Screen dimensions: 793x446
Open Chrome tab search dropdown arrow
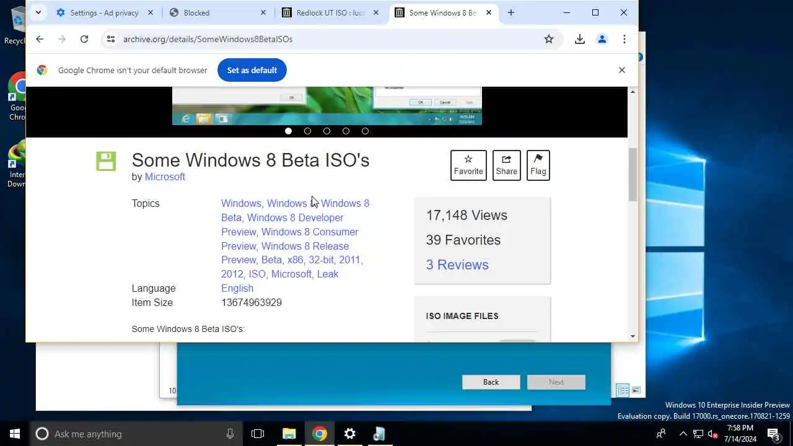[38, 12]
